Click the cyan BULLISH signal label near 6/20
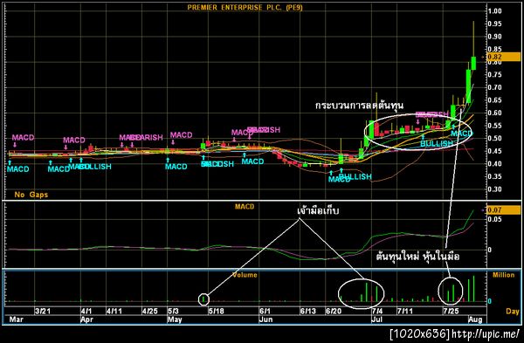 355,176
